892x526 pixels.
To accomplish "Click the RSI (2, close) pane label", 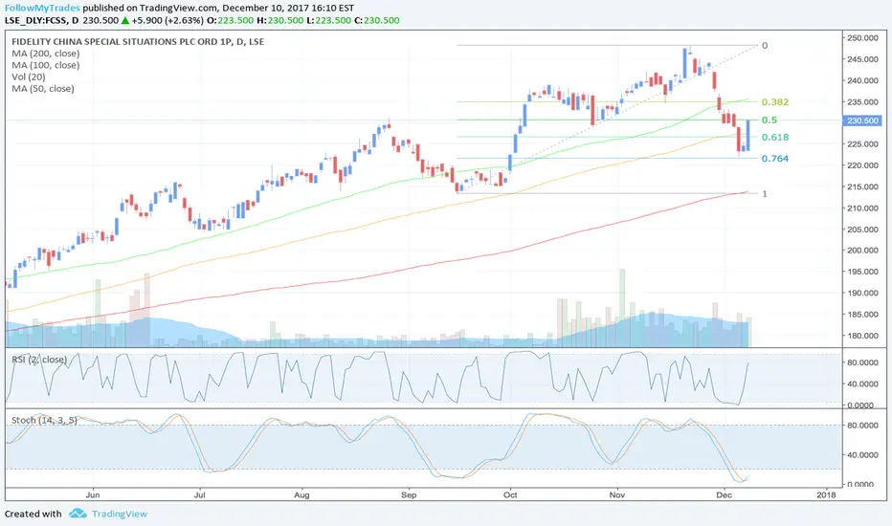I will 39,360.
